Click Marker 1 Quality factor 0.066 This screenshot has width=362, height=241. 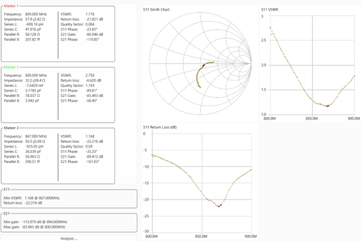click(x=90, y=25)
